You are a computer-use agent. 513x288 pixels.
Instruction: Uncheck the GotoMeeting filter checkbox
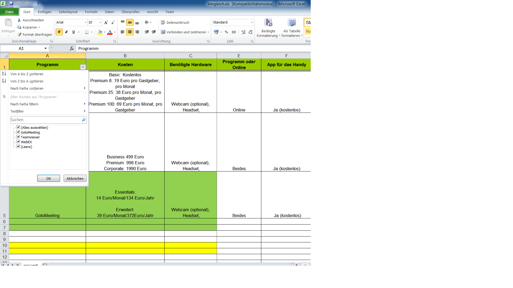point(18,132)
